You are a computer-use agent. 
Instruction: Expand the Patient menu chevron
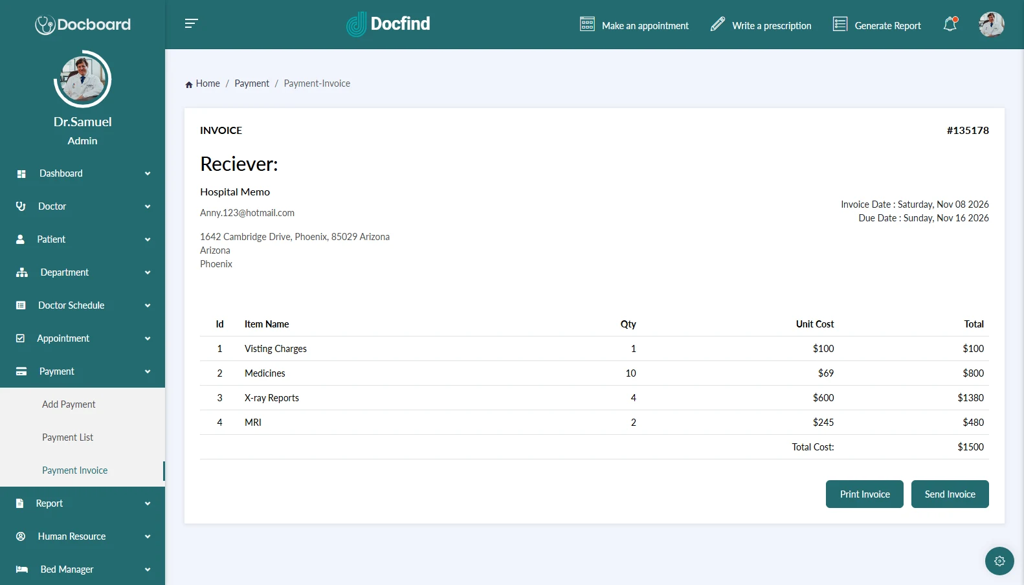[x=148, y=239]
